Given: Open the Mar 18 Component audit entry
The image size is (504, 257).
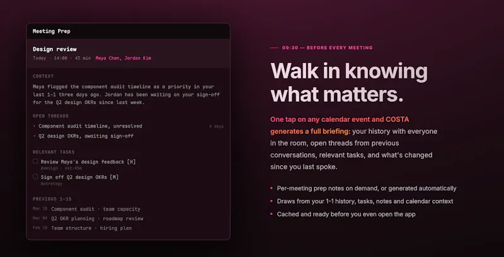Looking at the screenshot, I should tap(86, 209).
